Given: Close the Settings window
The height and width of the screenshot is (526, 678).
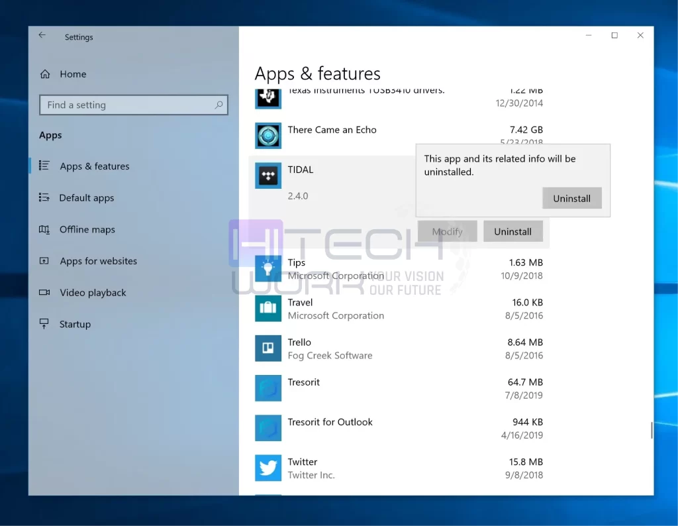Looking at the screenshot, I should (x=640, y=36).
